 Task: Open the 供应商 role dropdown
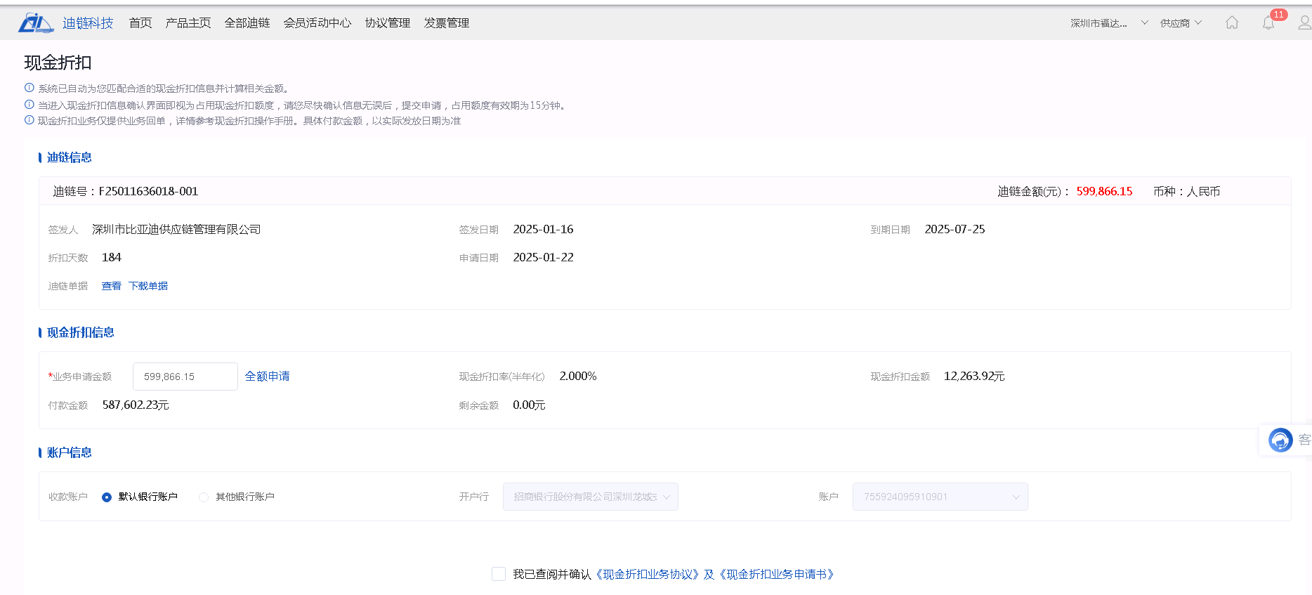tap(1181, 23)
